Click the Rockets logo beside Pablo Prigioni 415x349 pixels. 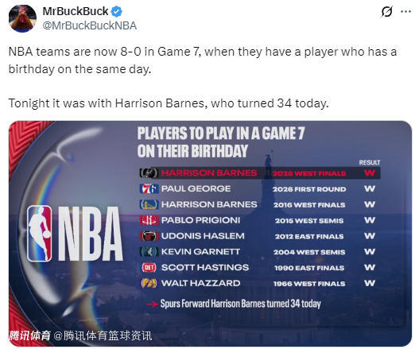(149, 220)
